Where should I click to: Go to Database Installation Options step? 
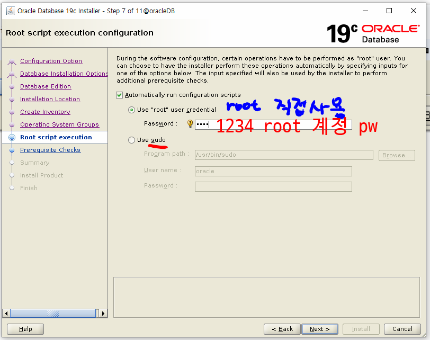(x=64, y=74)
